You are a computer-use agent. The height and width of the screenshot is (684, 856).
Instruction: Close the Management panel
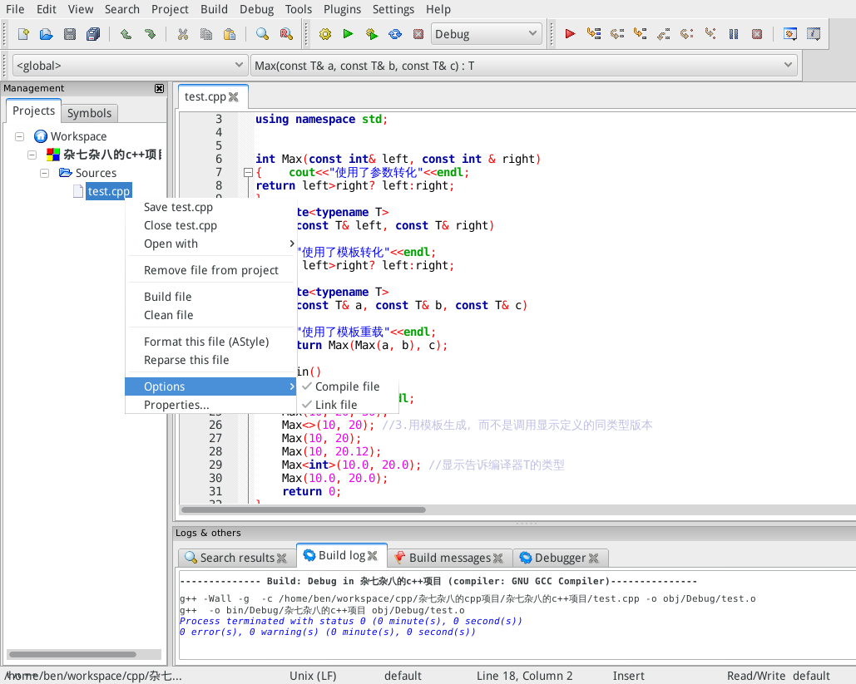(160, 88)
